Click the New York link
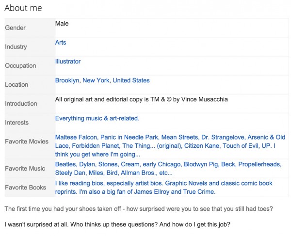291x236 pixels. [x=96, y=80]
